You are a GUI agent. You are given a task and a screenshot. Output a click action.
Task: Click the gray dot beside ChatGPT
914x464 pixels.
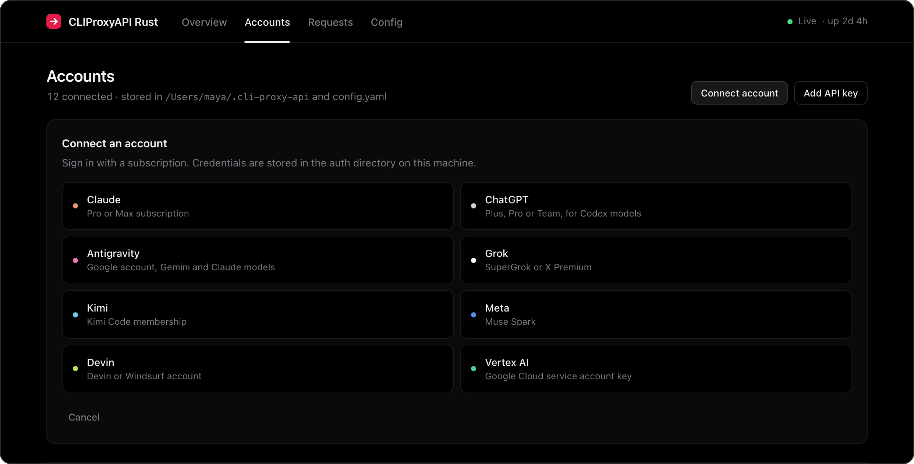(x=474, y=206)
